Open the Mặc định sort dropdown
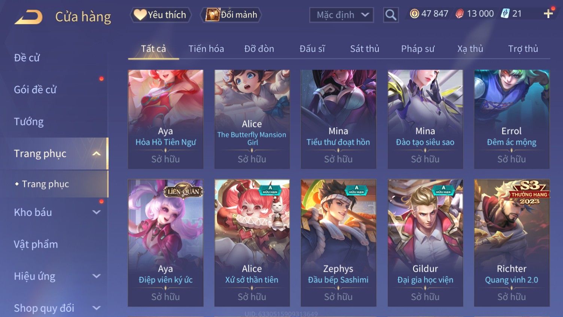The height and width of the screenshot is (317, 563). tap(341, 15)
